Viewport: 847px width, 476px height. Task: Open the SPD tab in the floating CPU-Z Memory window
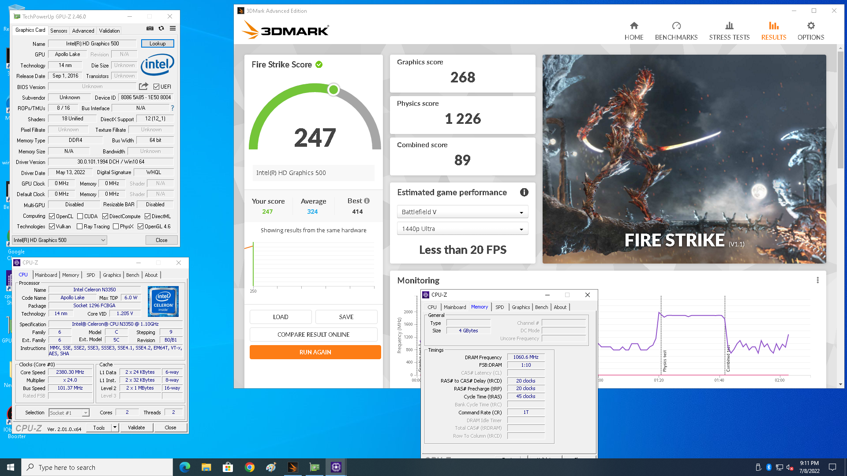(x=499, y=307)
